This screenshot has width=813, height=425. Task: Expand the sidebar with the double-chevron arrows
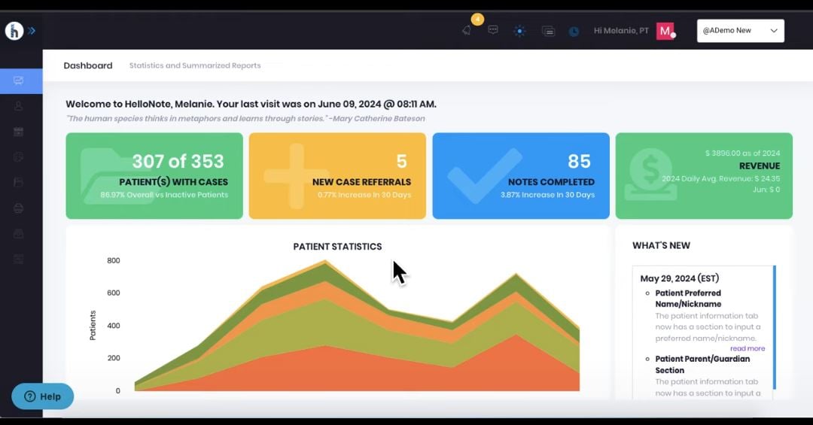click(32, 31)
